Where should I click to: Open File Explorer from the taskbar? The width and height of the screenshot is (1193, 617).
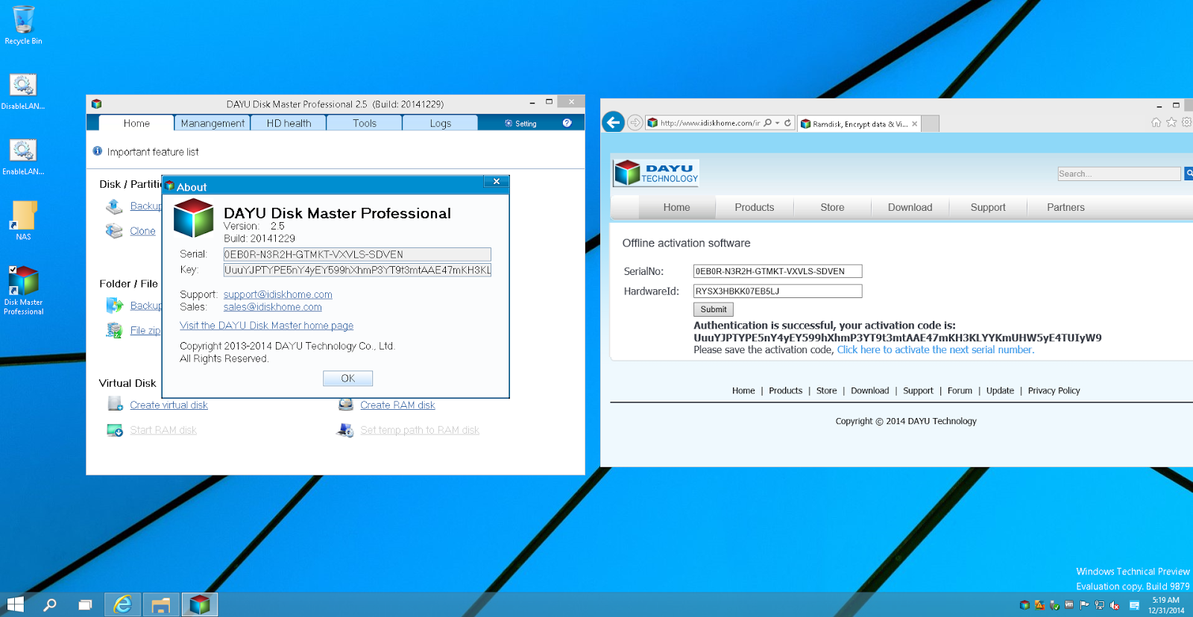(160, 604)
